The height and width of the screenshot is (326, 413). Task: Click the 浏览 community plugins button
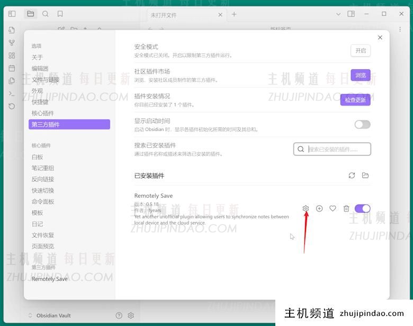coord(361,75)
